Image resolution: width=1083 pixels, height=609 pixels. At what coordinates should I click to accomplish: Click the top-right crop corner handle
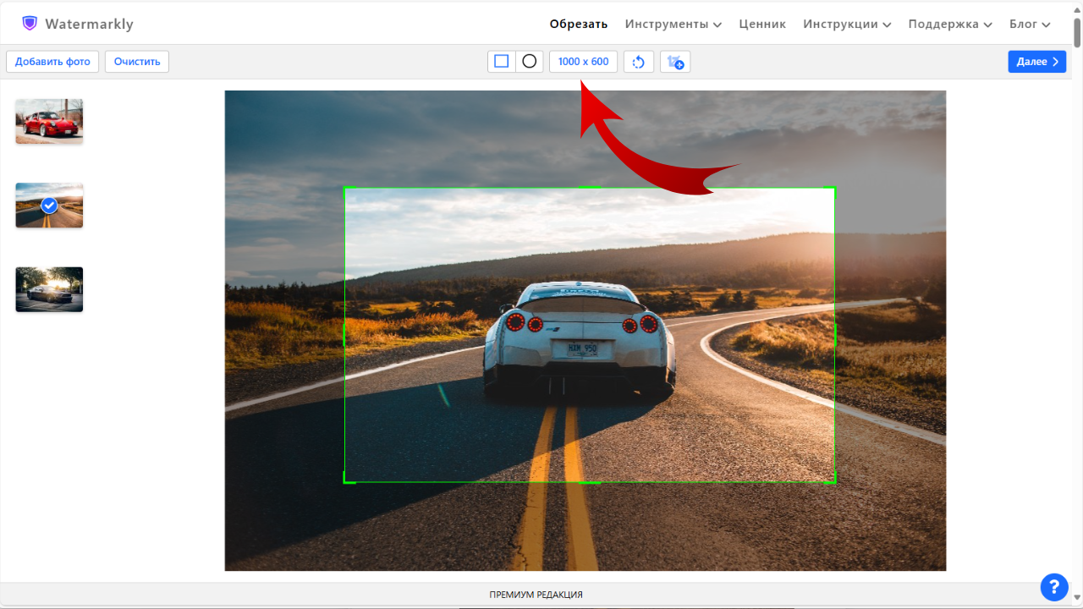(x=834, y=189)
